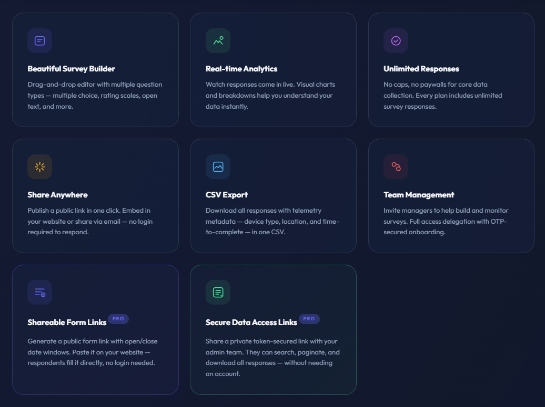Select the Team Management heading
This screenshot has height=407, width=545.
click(x=419, y=195)
